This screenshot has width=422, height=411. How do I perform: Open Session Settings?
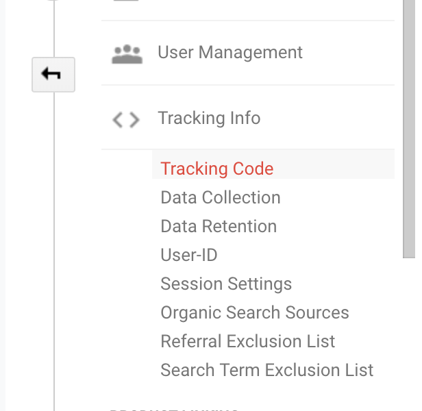[226, 284]
